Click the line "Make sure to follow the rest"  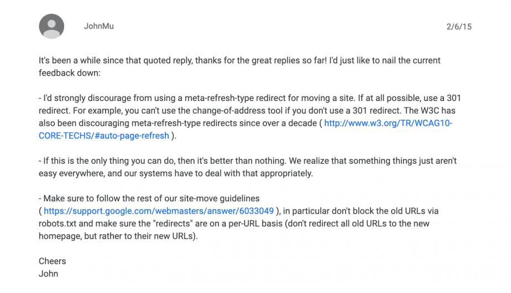[149, 199]
